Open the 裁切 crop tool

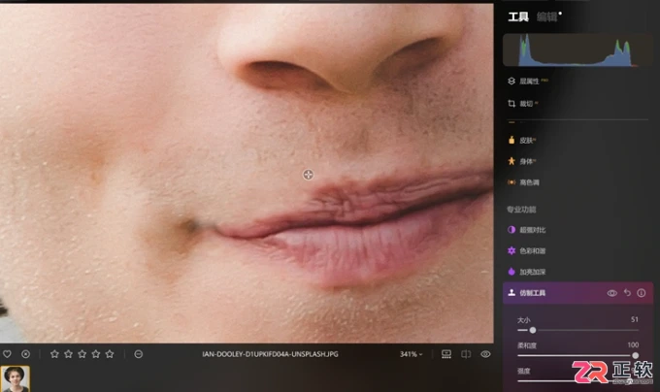point(523,104)
